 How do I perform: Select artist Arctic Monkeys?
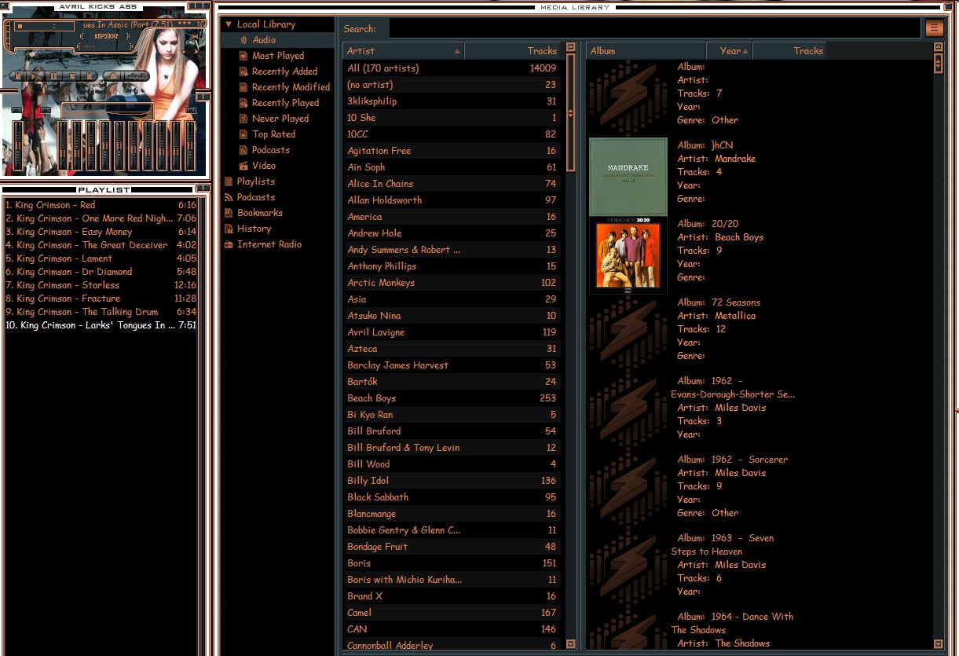coord(452,283)
